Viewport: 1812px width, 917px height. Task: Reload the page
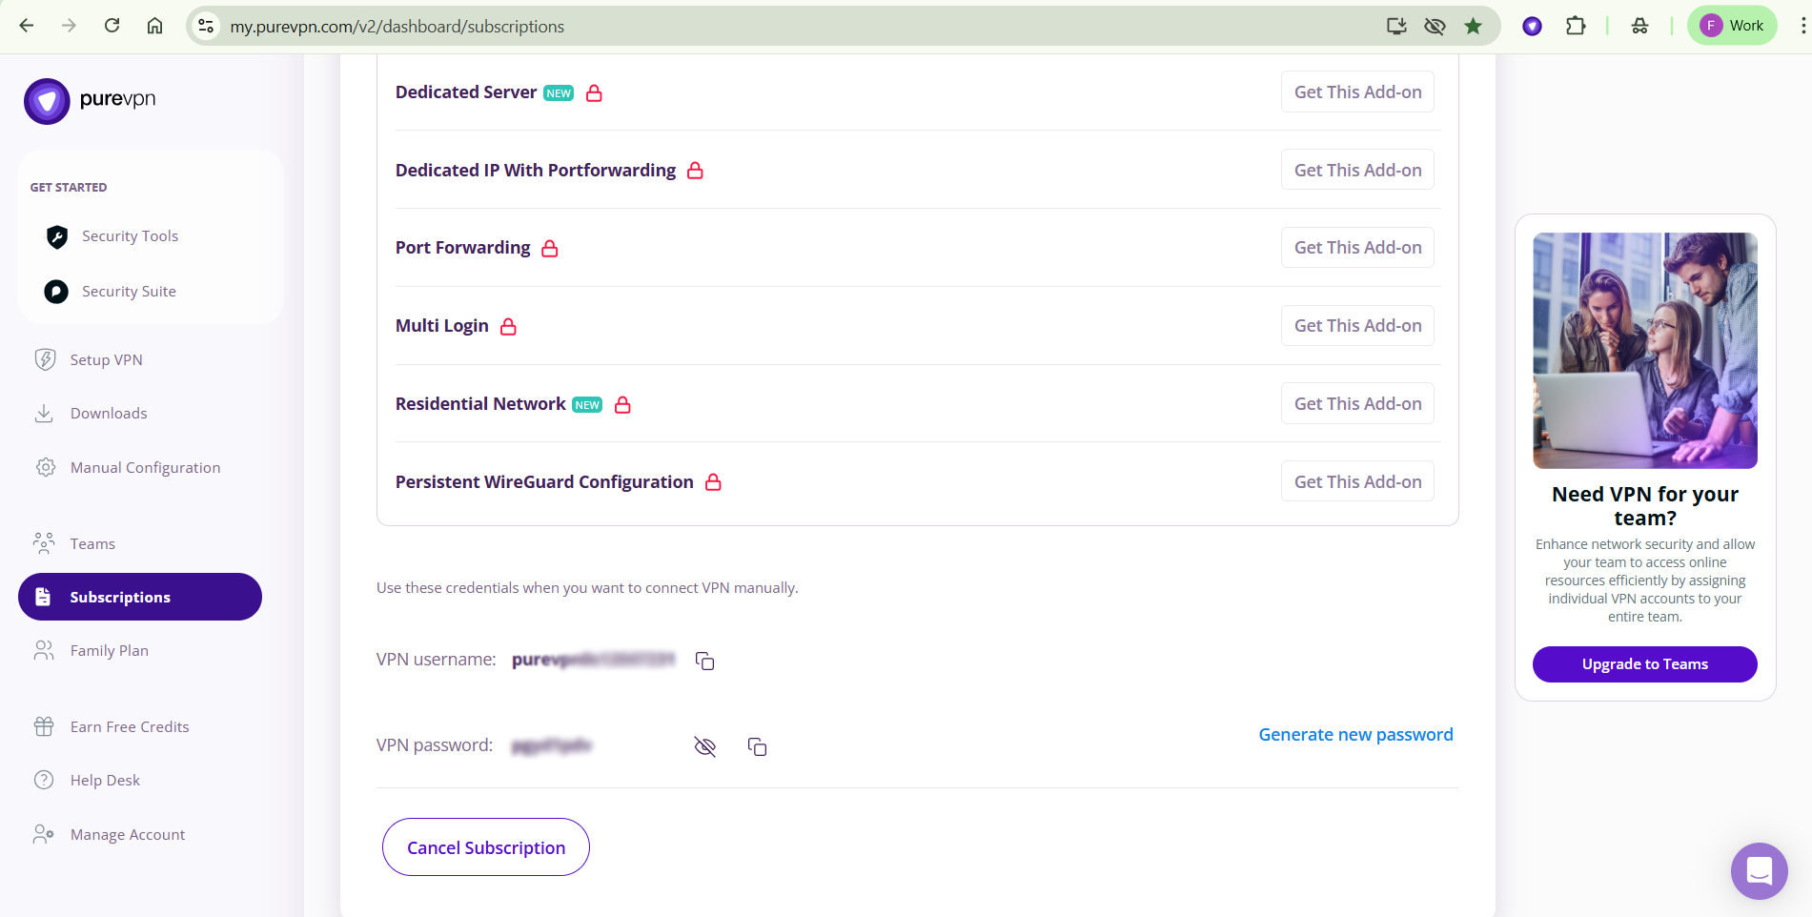[112, 26]
